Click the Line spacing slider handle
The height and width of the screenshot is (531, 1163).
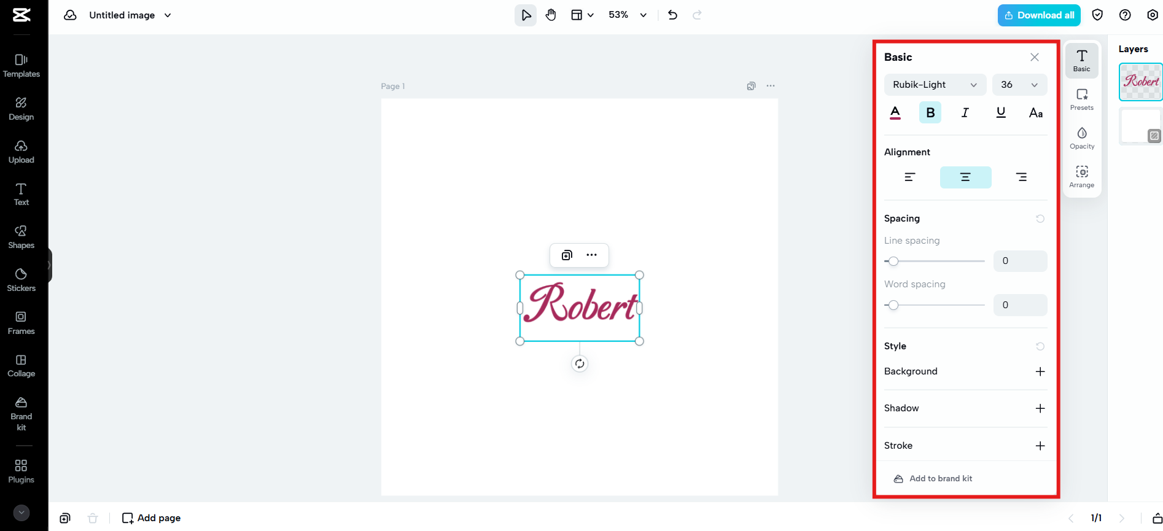coord(893,262)
